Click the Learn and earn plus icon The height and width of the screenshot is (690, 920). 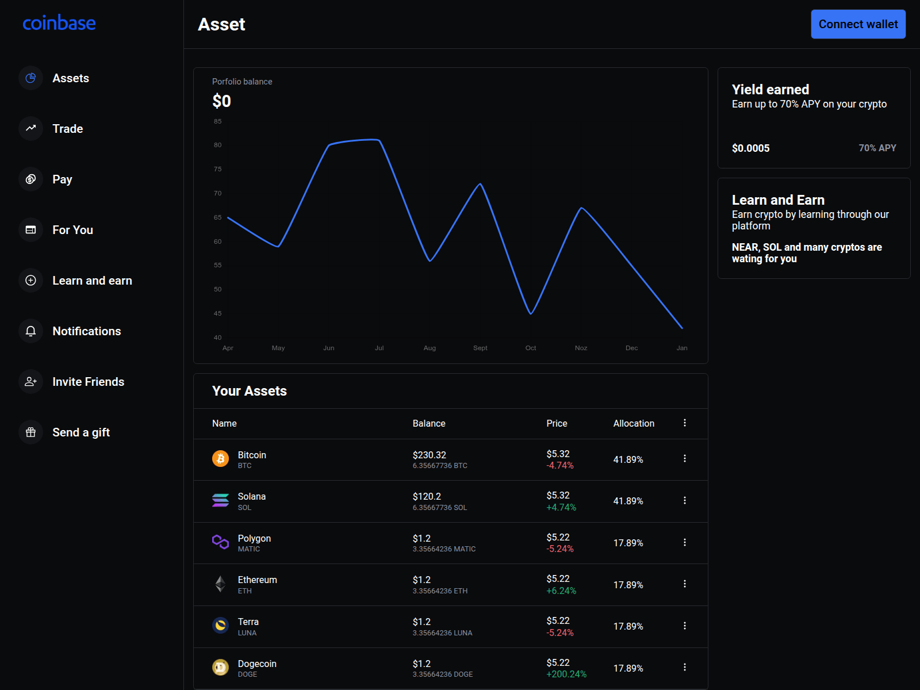[x=31, y=281]
